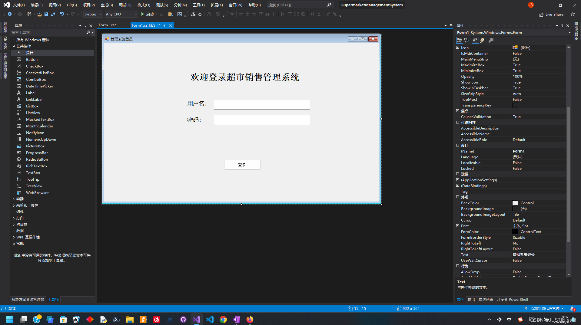Click 添加到源代码管理 in the status bar
The width and height of the screenshot is (581, 325).
click(544, 309)
